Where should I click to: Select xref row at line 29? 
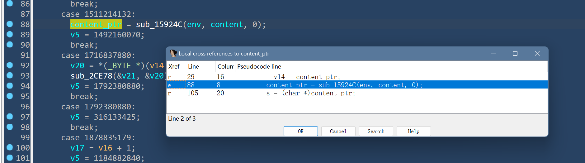(x=357, y=77)
